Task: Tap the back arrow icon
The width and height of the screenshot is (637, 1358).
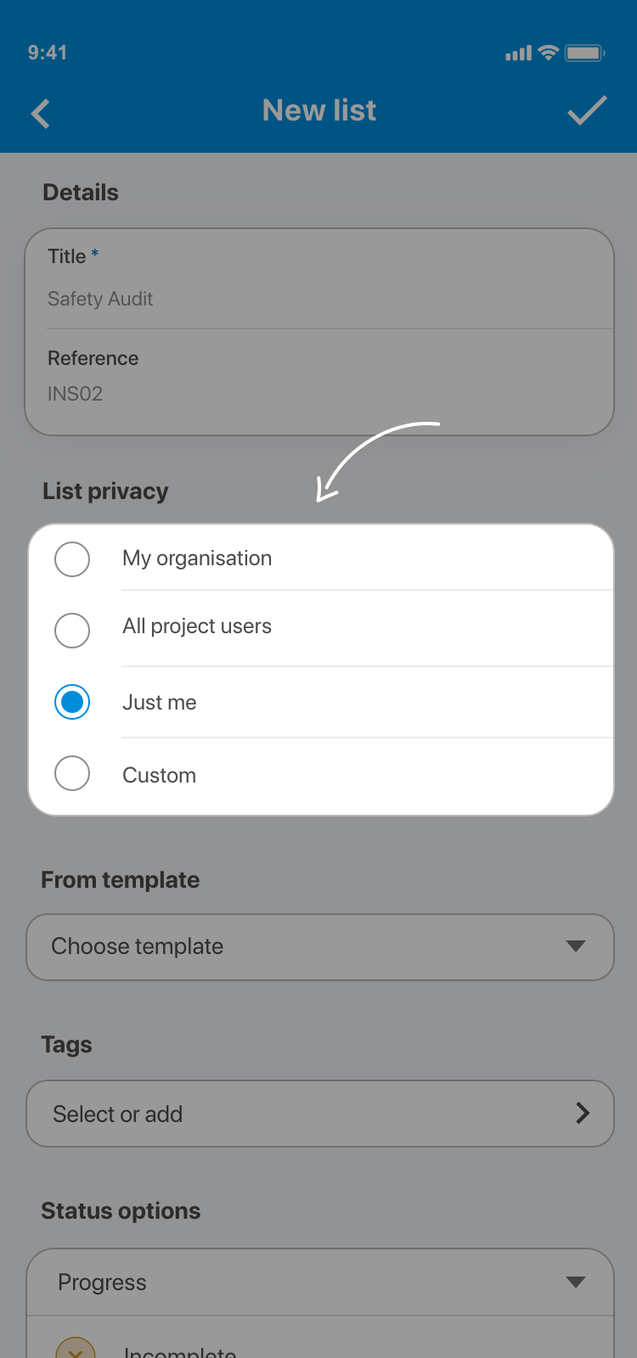Action: point(41,114)
